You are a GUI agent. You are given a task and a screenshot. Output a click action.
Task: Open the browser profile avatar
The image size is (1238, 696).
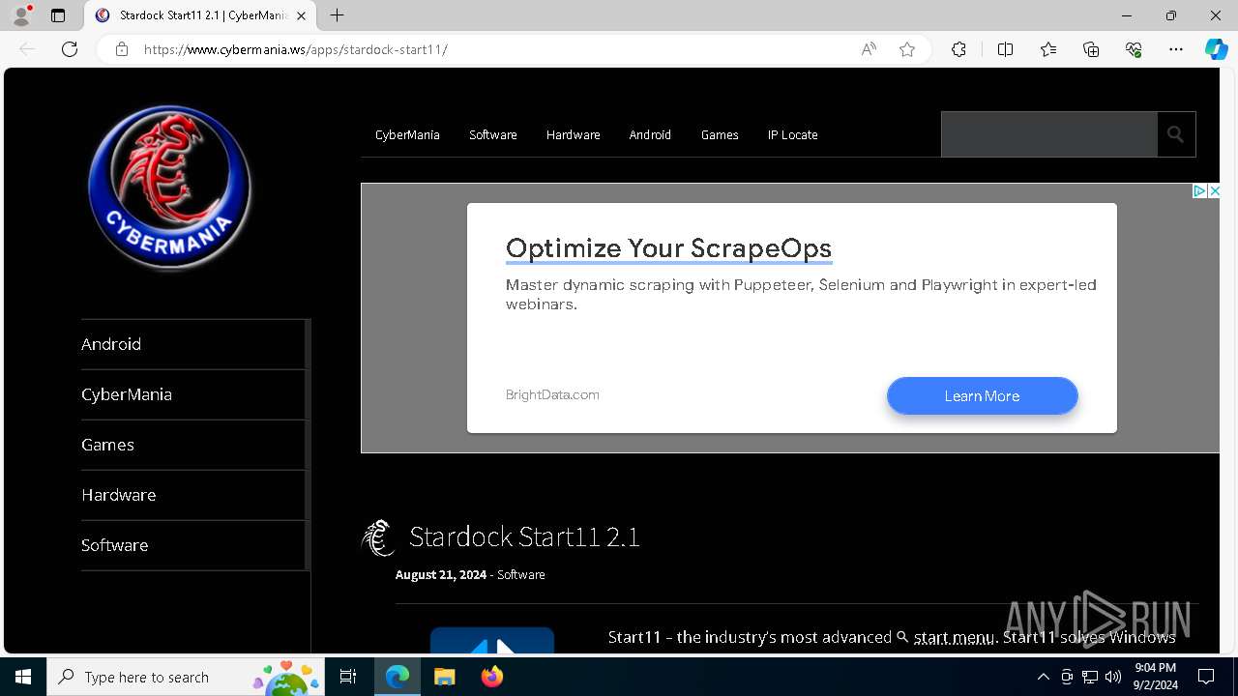(x=21, y=15)
